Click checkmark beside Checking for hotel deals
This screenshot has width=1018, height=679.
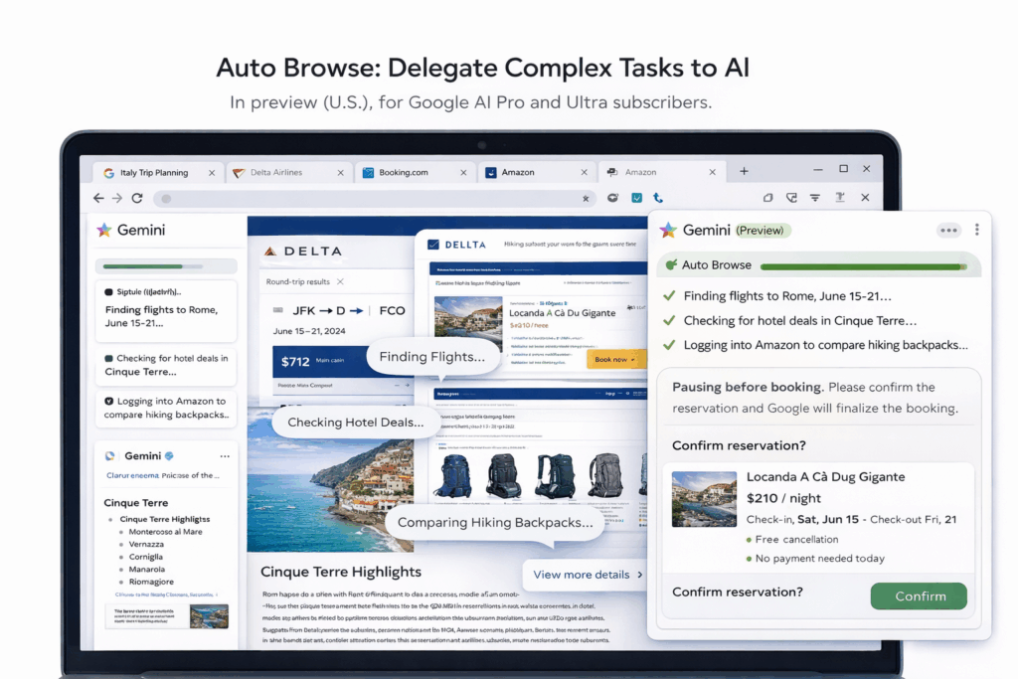(x=669, y=321)
